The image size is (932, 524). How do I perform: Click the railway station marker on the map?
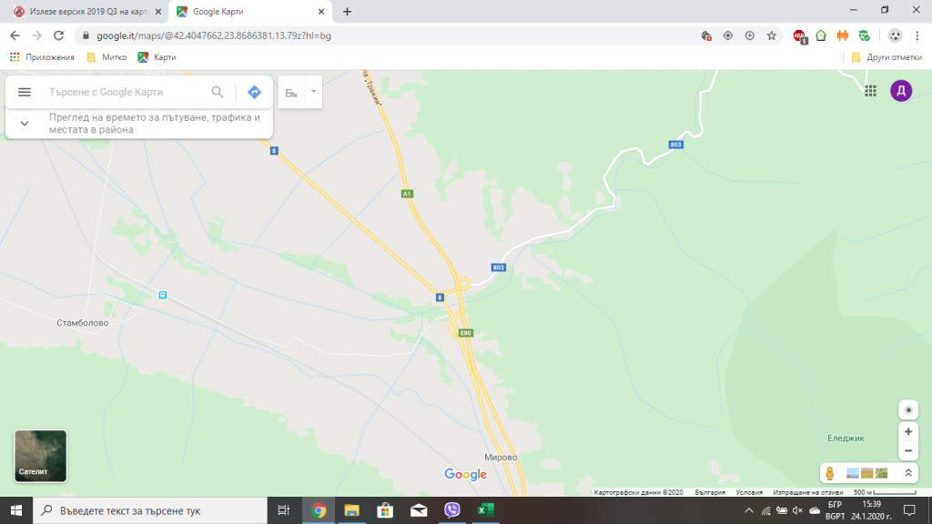tap(163, 295)
